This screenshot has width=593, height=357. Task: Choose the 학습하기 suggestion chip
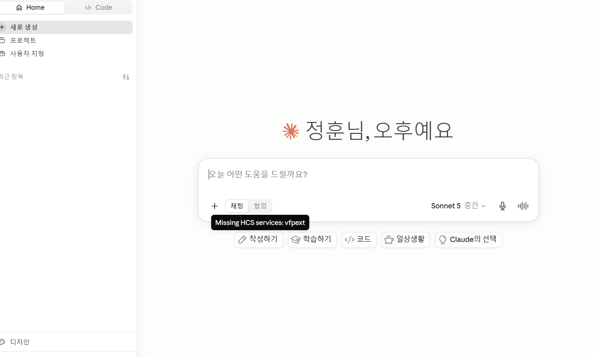[x=313, y=239]
